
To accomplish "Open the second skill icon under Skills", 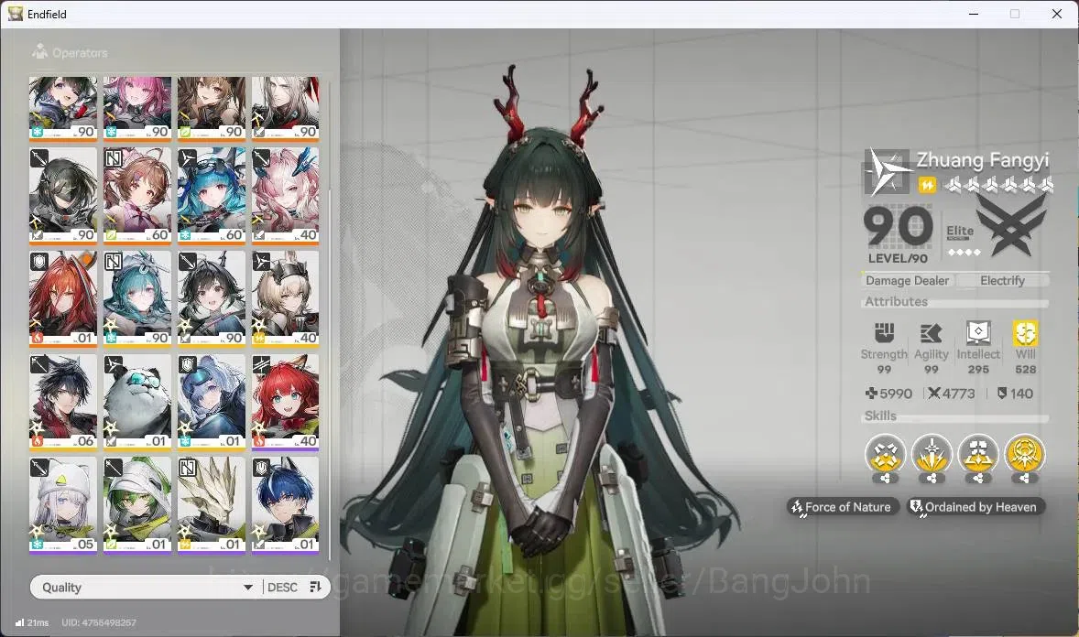I will click(x=932, y=454).
